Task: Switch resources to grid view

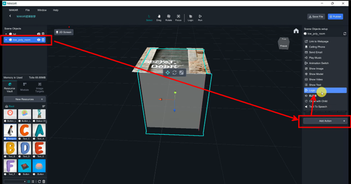Action: tap(29, 181)
